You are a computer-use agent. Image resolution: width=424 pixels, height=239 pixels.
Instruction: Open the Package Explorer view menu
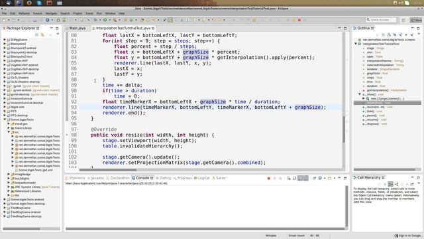click(58, 34)
